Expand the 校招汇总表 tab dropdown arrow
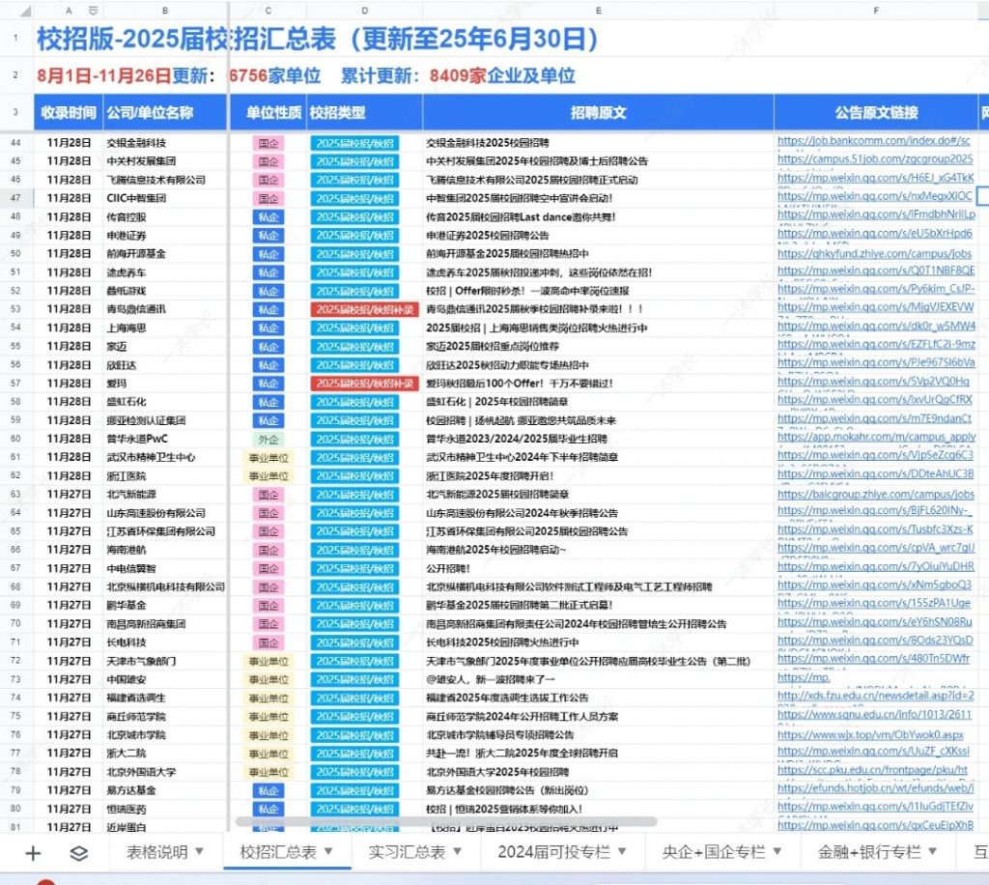 tap(329, 852)
